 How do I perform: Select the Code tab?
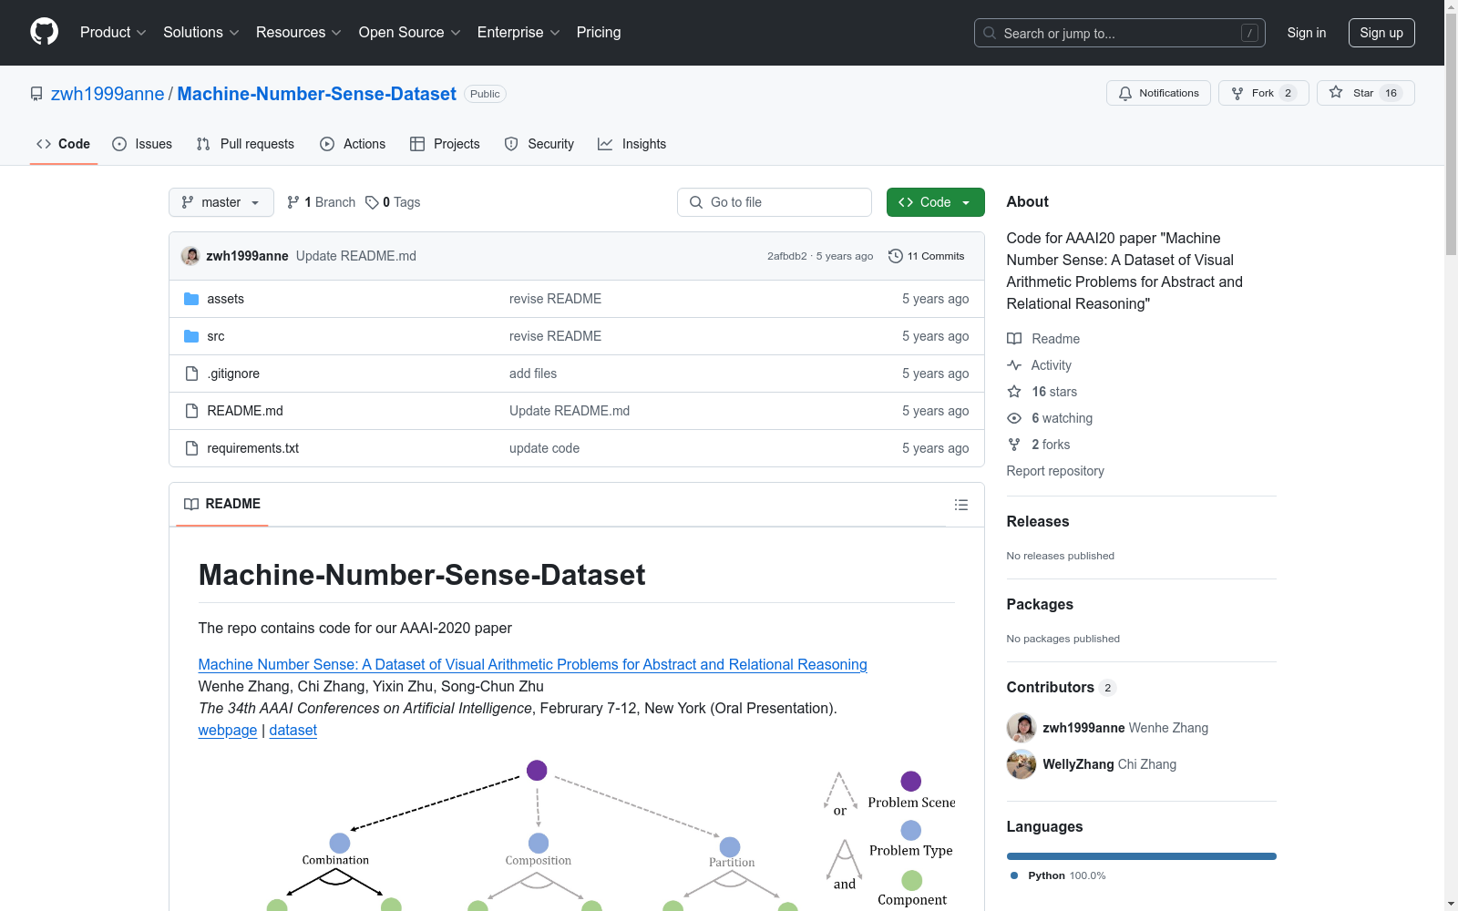click(63, 144)
